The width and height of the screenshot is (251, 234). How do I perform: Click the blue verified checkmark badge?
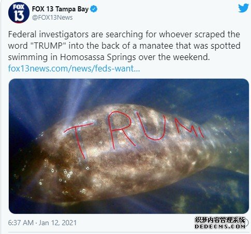click(94, 9)
